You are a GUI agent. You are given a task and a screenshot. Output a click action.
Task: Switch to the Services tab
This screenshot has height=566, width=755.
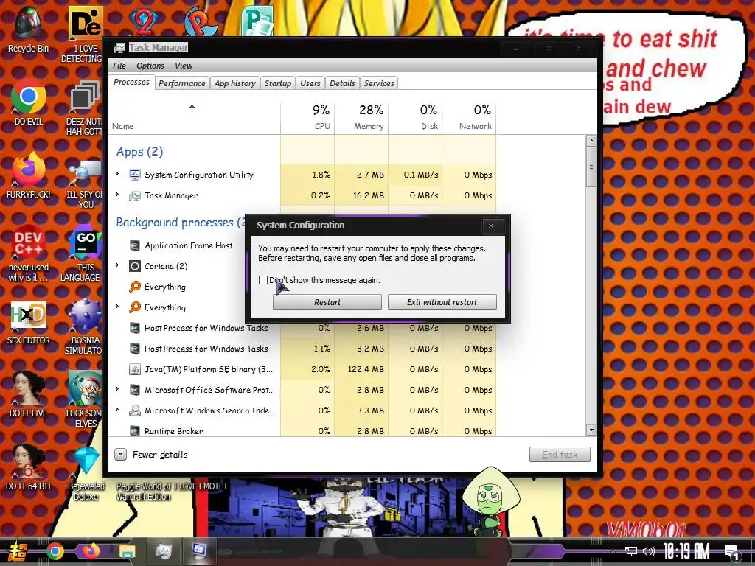(x=379, y=83)
